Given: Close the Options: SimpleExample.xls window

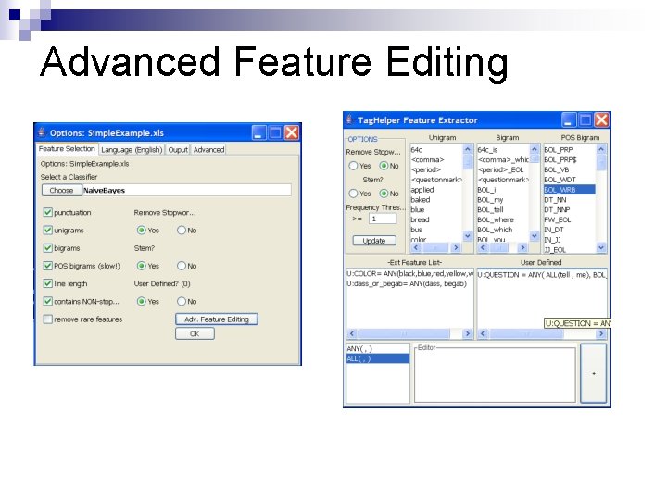Looking at the screenshot, I should tap(292, 133).
